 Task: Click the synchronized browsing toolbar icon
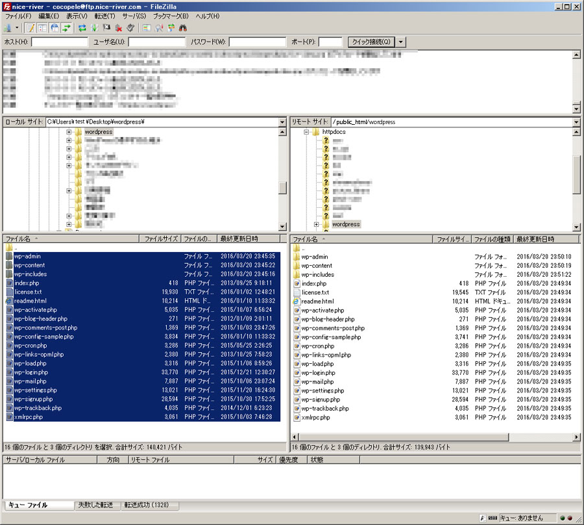click(x=171, y=28)
